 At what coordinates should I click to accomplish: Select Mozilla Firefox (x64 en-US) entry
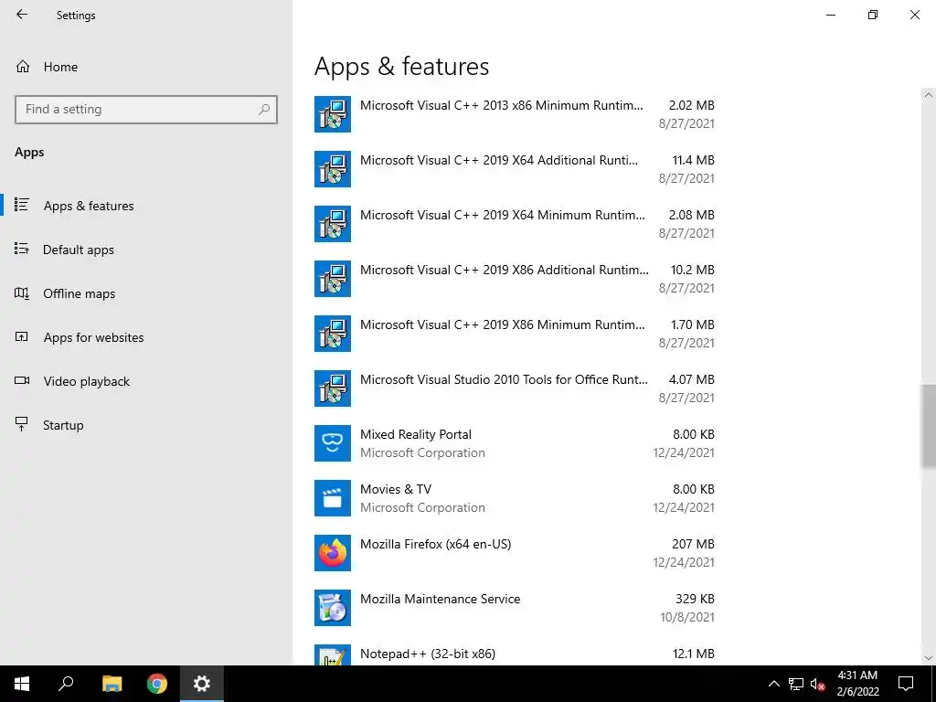pos(515,553)
